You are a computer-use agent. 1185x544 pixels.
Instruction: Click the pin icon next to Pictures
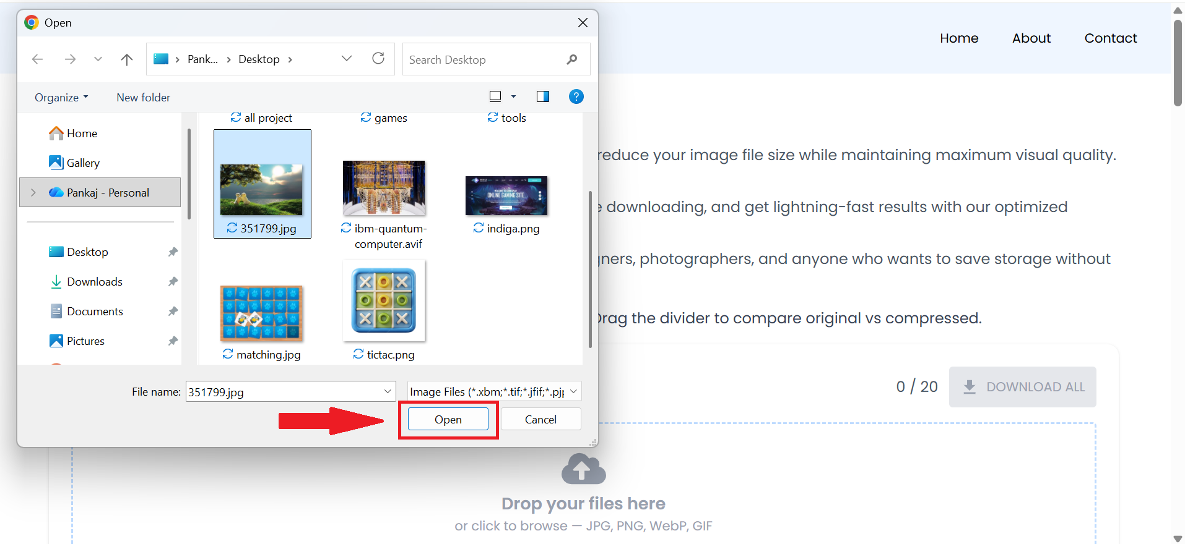point(173,341)
